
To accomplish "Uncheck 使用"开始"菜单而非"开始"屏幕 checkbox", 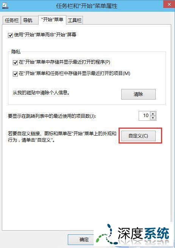I will (x=11, y=35).
